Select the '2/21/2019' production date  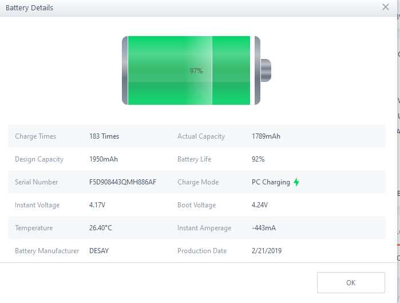[x=267, y=251]
